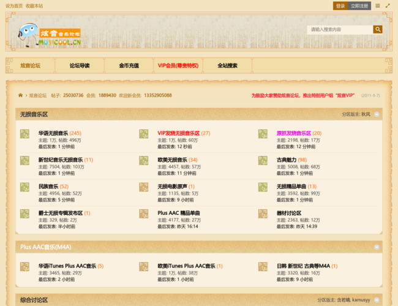
Task: Click forum icon beside 古典魅力
Action: 263,160
